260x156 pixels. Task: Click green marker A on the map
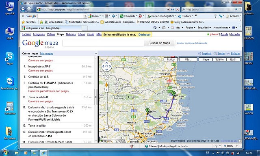click(173, 94)
